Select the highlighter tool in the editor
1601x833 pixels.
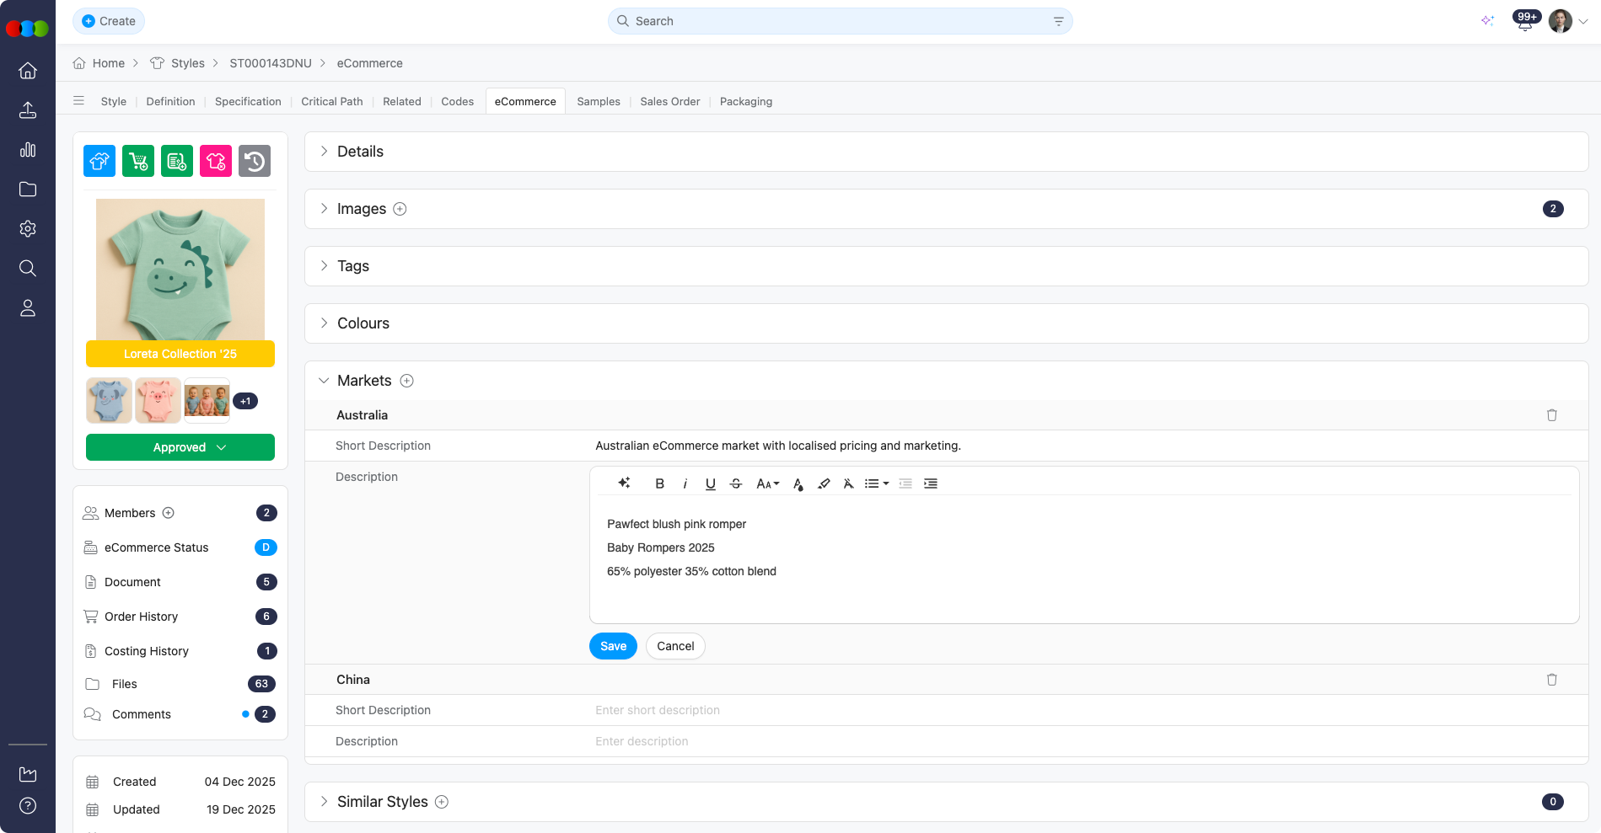pos(824,483)
